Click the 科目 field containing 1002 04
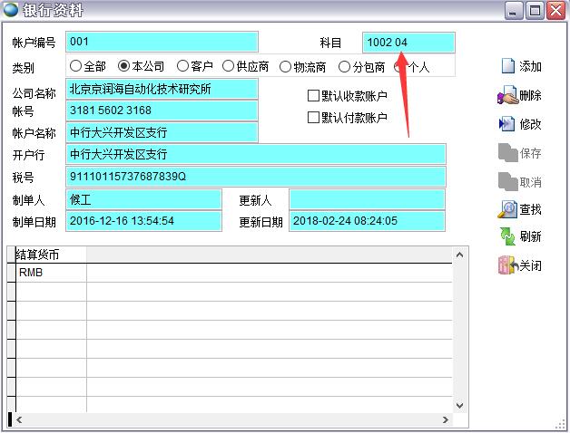570x433 pixels. point(408,43)
